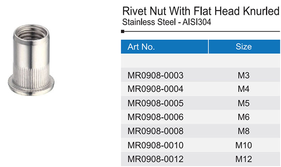
Task: Click the small square marker under the title
Action: coord(122,32)
